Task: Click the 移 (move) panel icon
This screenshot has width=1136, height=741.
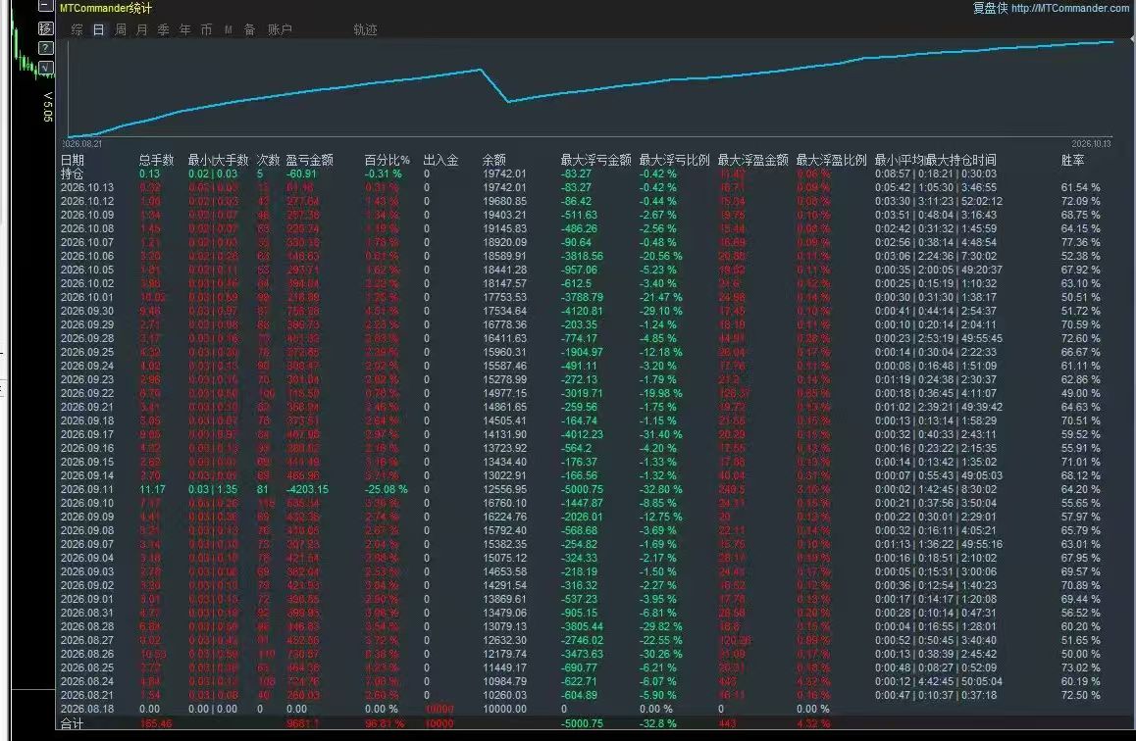Action: [46, 28]
